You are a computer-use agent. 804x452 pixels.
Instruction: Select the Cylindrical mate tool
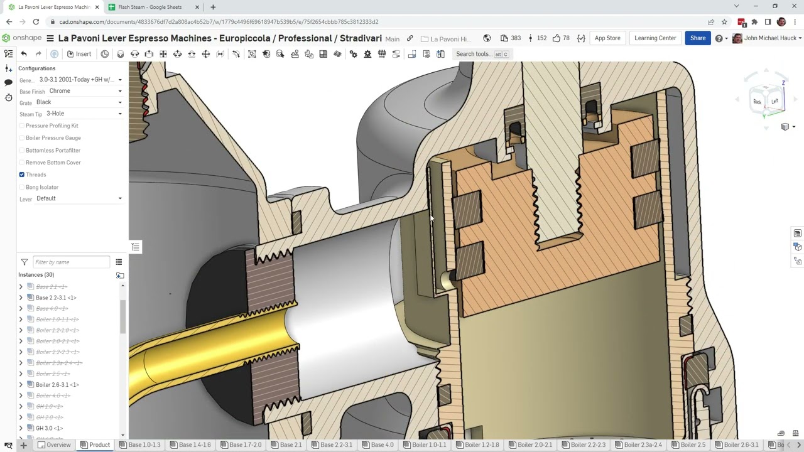pos(178,54)
